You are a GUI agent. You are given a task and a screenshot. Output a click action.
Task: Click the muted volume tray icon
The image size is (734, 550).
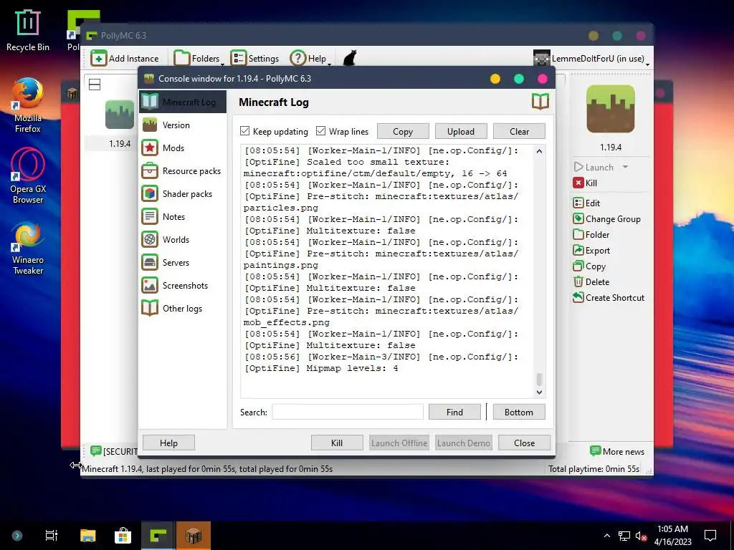641,536
